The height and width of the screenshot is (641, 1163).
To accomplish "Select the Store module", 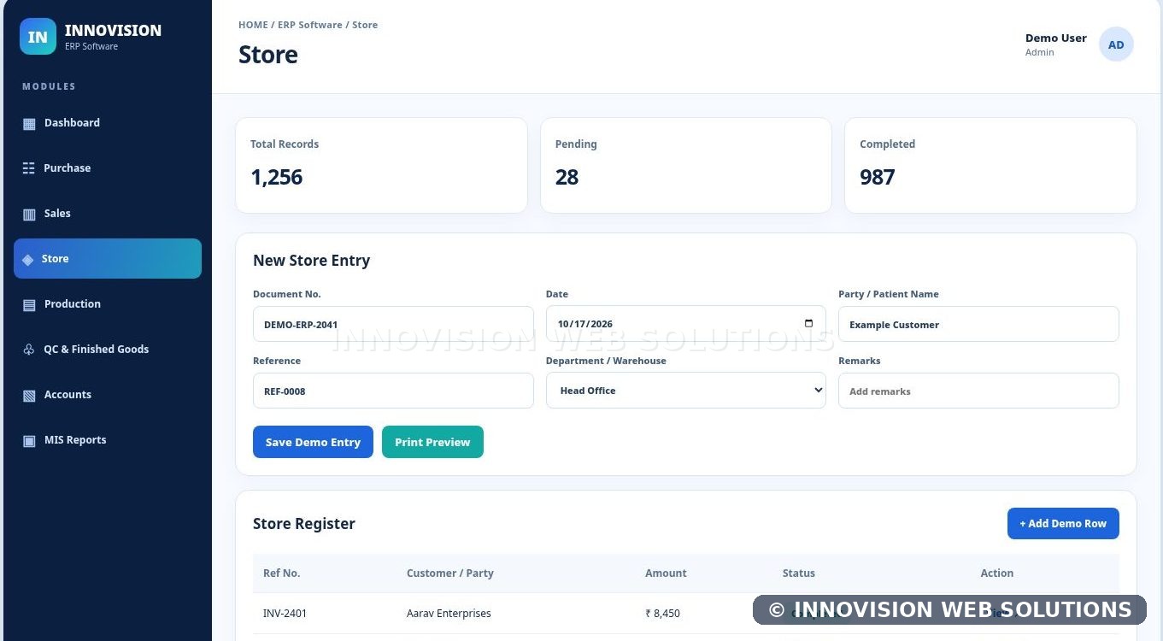I will point(108,259).
